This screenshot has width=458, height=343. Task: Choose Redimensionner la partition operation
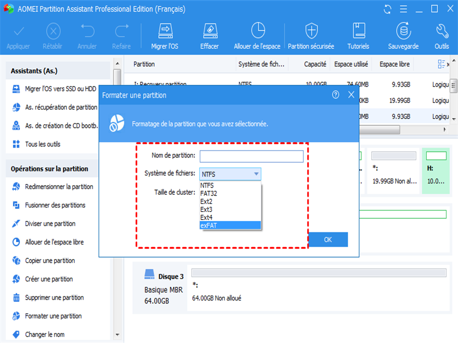pyautogui.click(x=53, y=187)
